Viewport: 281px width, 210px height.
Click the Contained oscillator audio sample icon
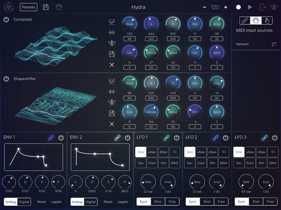tap(112, 33)
